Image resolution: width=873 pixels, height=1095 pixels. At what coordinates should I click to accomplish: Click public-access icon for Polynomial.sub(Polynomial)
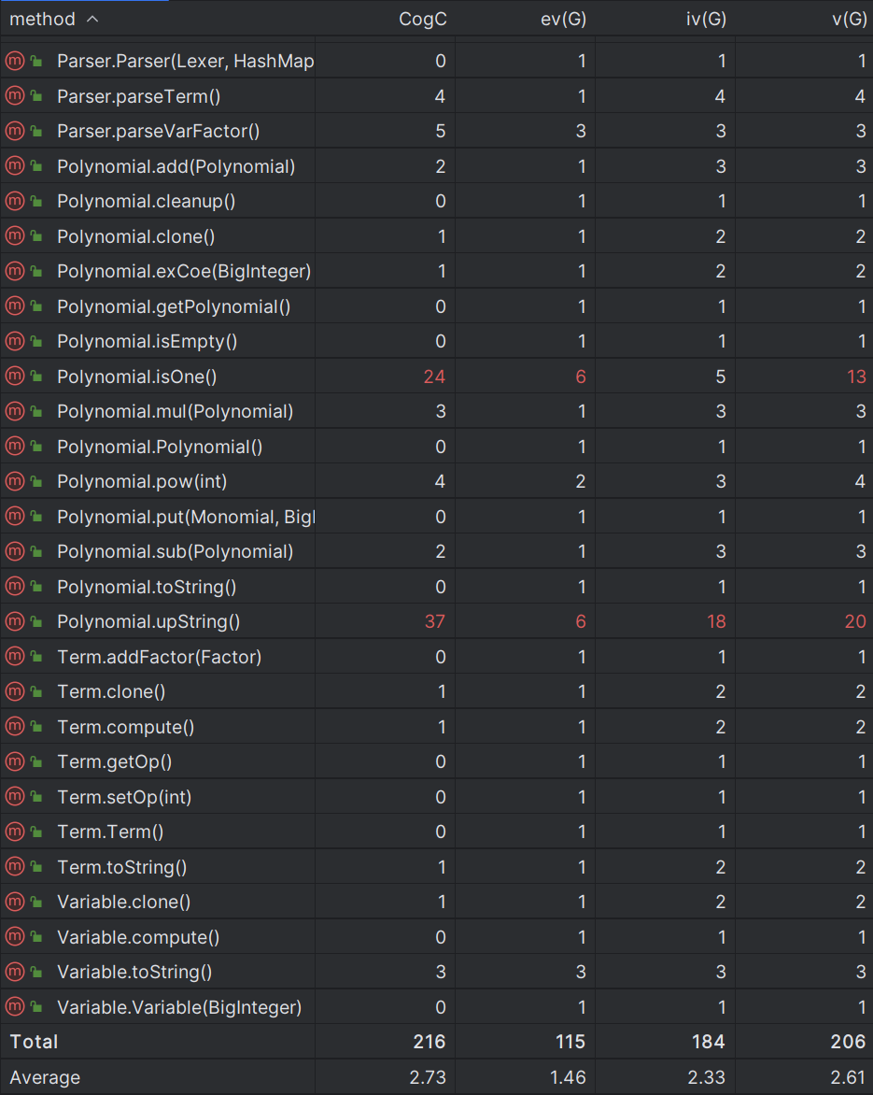[x=36, y=551]
